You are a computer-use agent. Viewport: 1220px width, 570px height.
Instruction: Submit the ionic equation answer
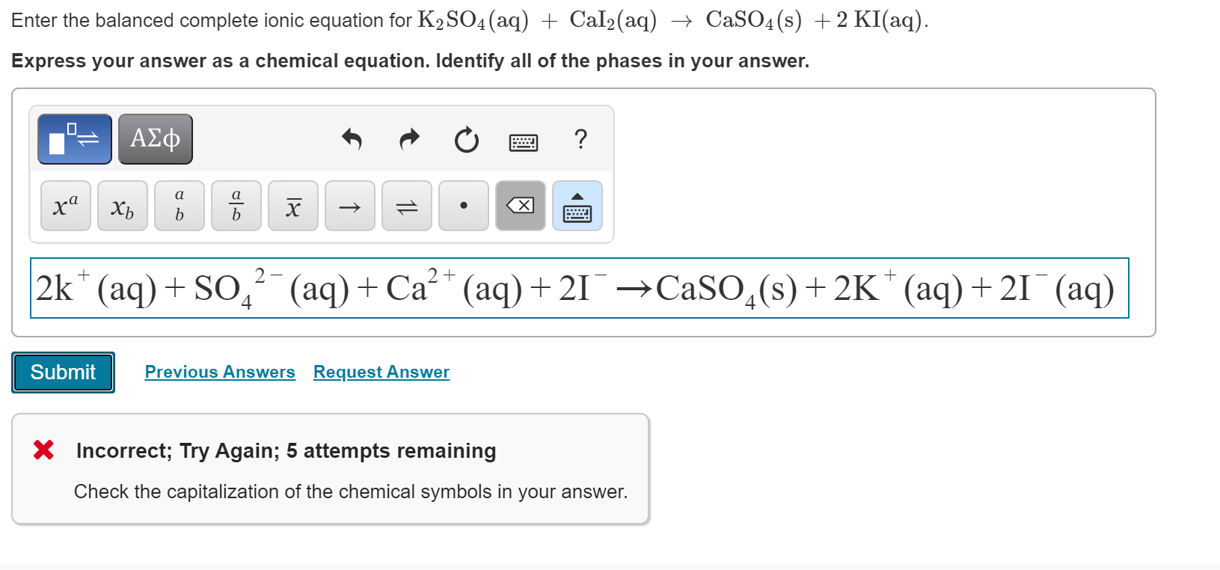pos(63,372)
